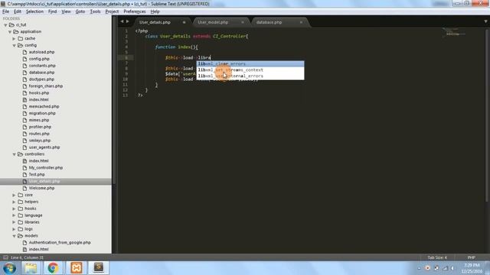The image size is (490, 275).
Task: Open migration.php in the sidebar
Action: (42, 114)
